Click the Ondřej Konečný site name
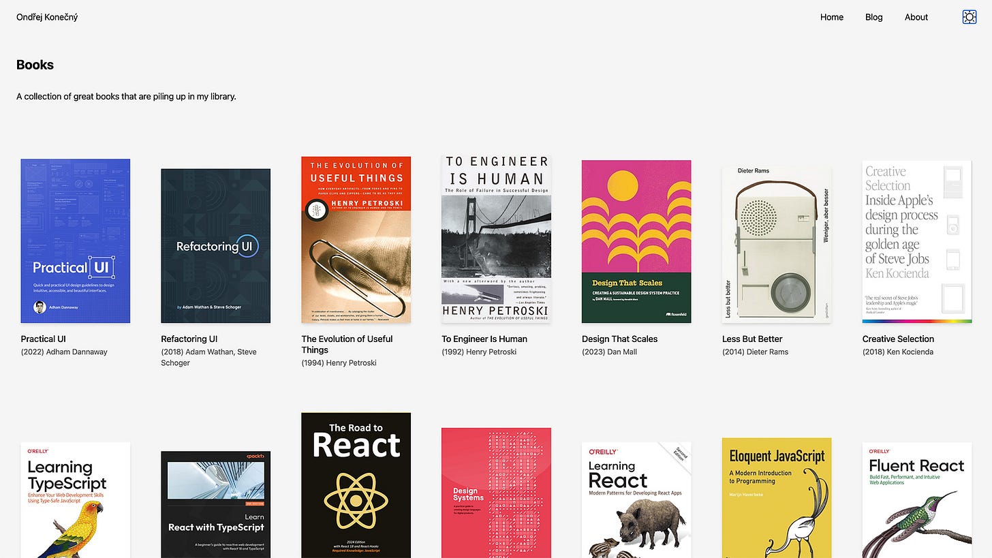Image resolution: width=992 pixels, height=558 pixels. tap(47, 17)
